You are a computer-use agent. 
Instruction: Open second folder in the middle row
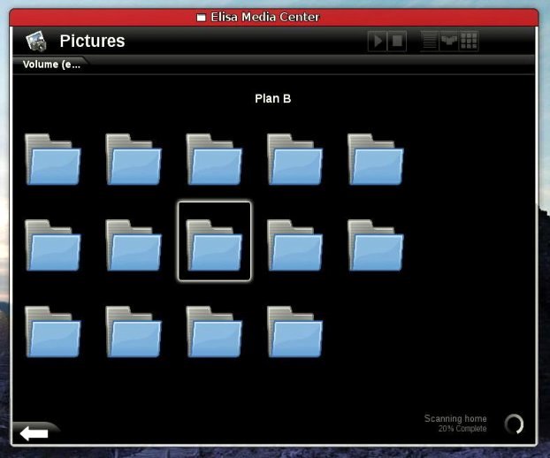(x=134, y=245)
